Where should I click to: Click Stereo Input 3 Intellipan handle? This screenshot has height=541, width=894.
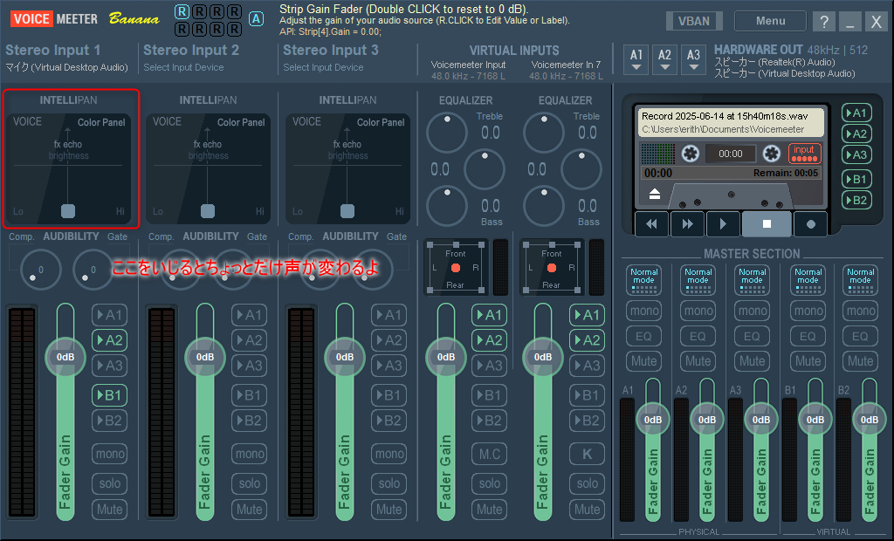coord(347,211)
